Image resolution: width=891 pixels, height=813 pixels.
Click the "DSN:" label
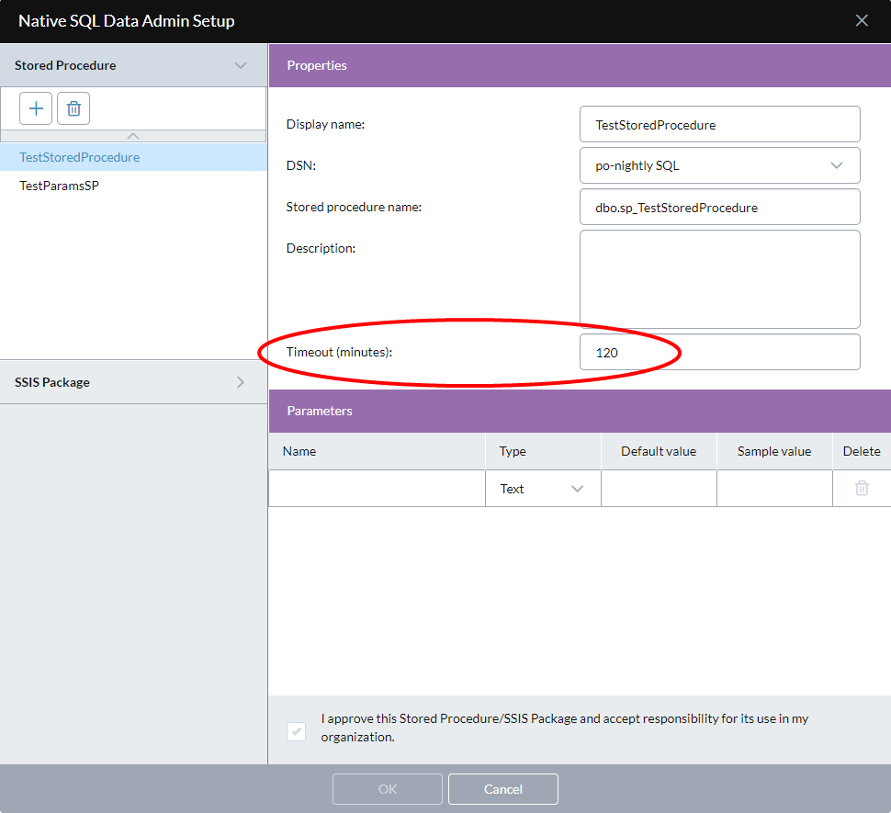[301, 165]
